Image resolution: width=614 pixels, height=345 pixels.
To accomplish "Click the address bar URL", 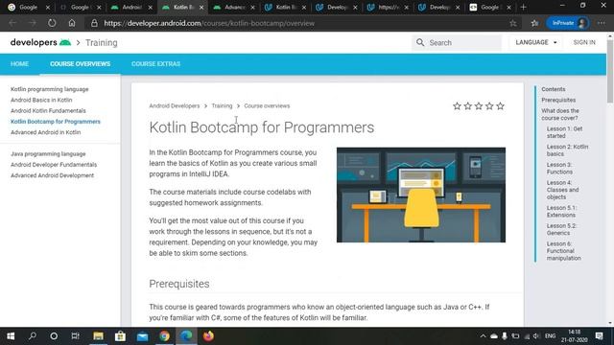I will pyautogui.click(x=209, y=23).
